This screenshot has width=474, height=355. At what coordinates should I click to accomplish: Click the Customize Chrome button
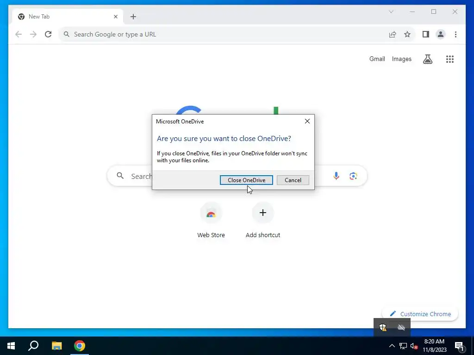(420, 314)
